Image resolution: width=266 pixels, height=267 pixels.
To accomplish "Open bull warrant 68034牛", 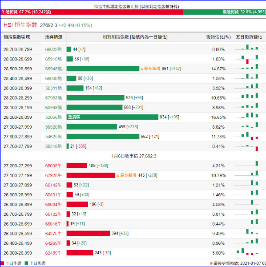I will click(53, 205).
